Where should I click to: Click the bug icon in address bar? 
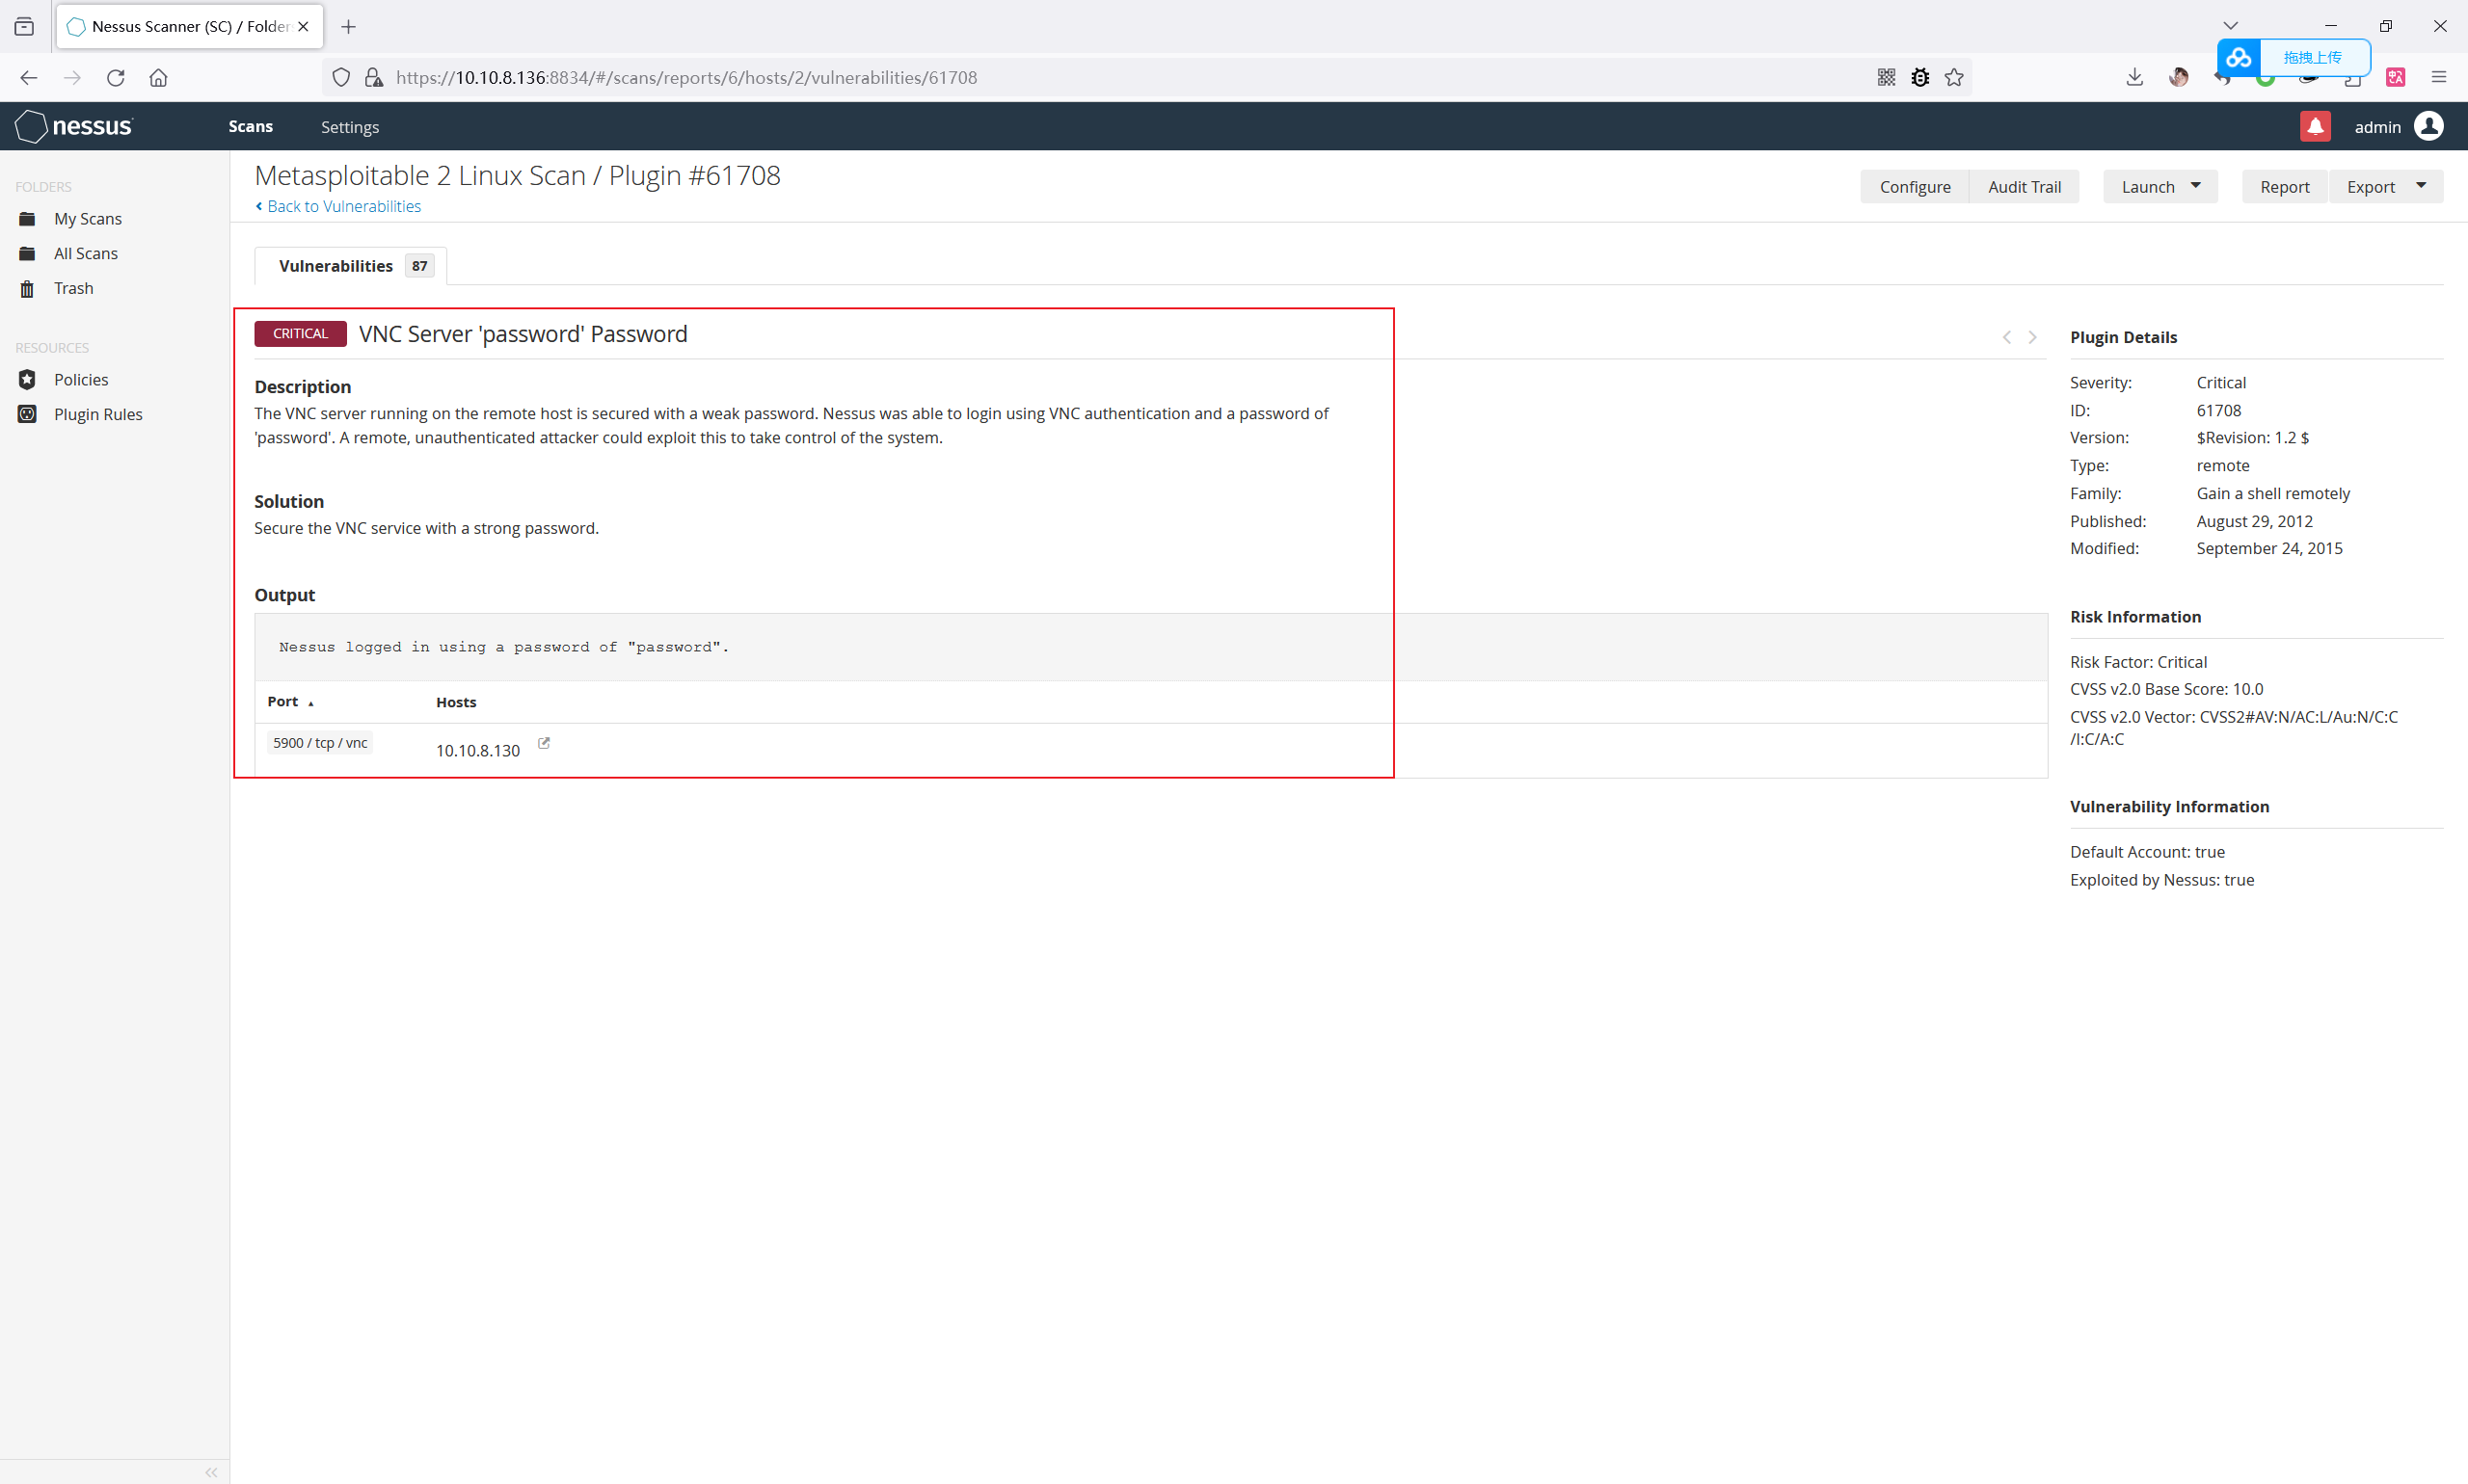click(x=1919, y=77)
